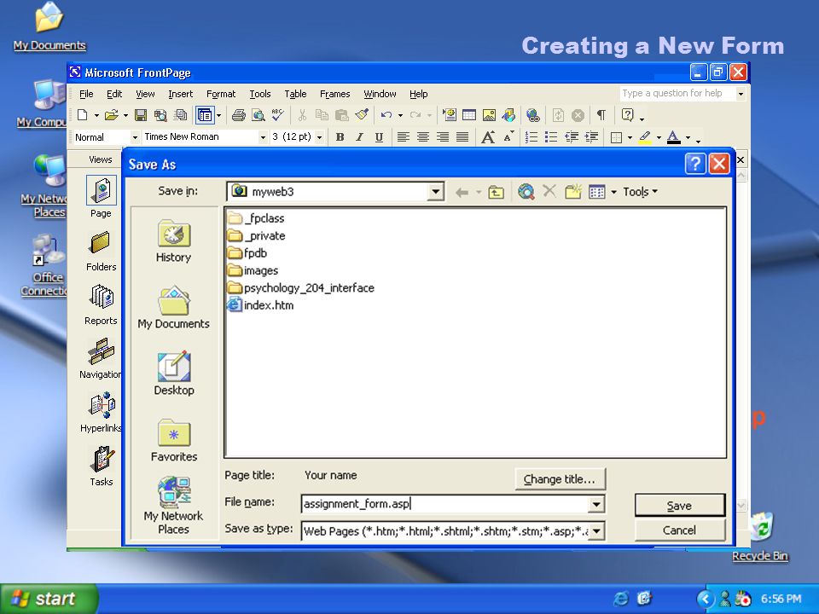The image size is (819, 614).
Task: Click the Print icon in FrontPage toolbar
Action: [239, 115]
